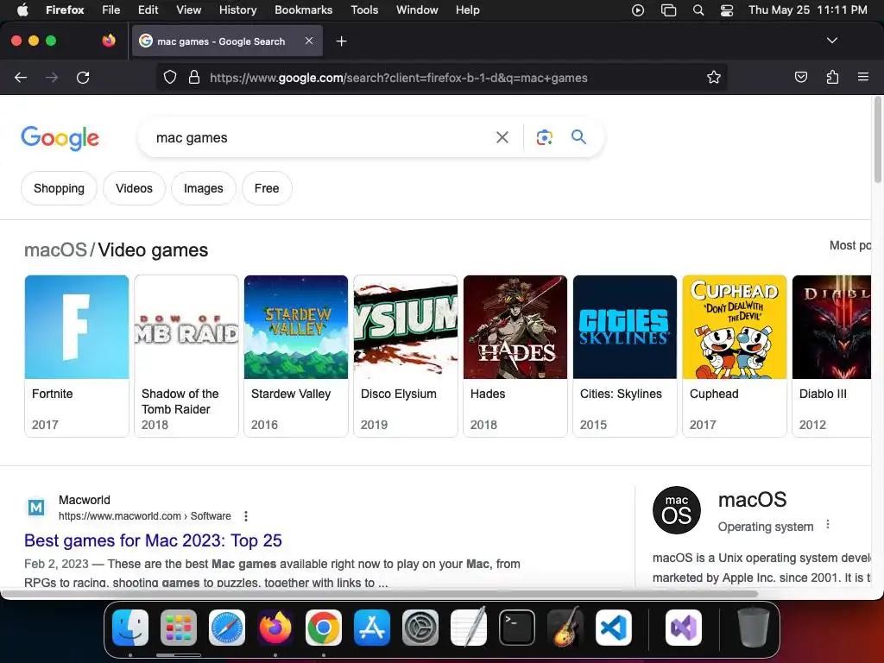Open the Cuphead game card

tap(735, 356)
